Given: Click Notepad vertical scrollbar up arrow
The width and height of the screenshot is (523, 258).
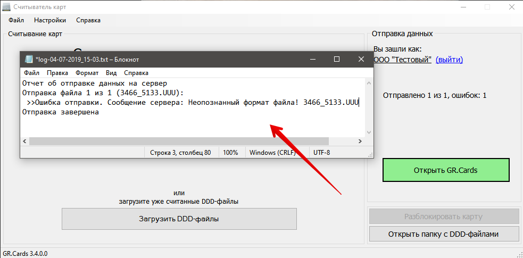Looking at the screenshot, I should [369, 83].
